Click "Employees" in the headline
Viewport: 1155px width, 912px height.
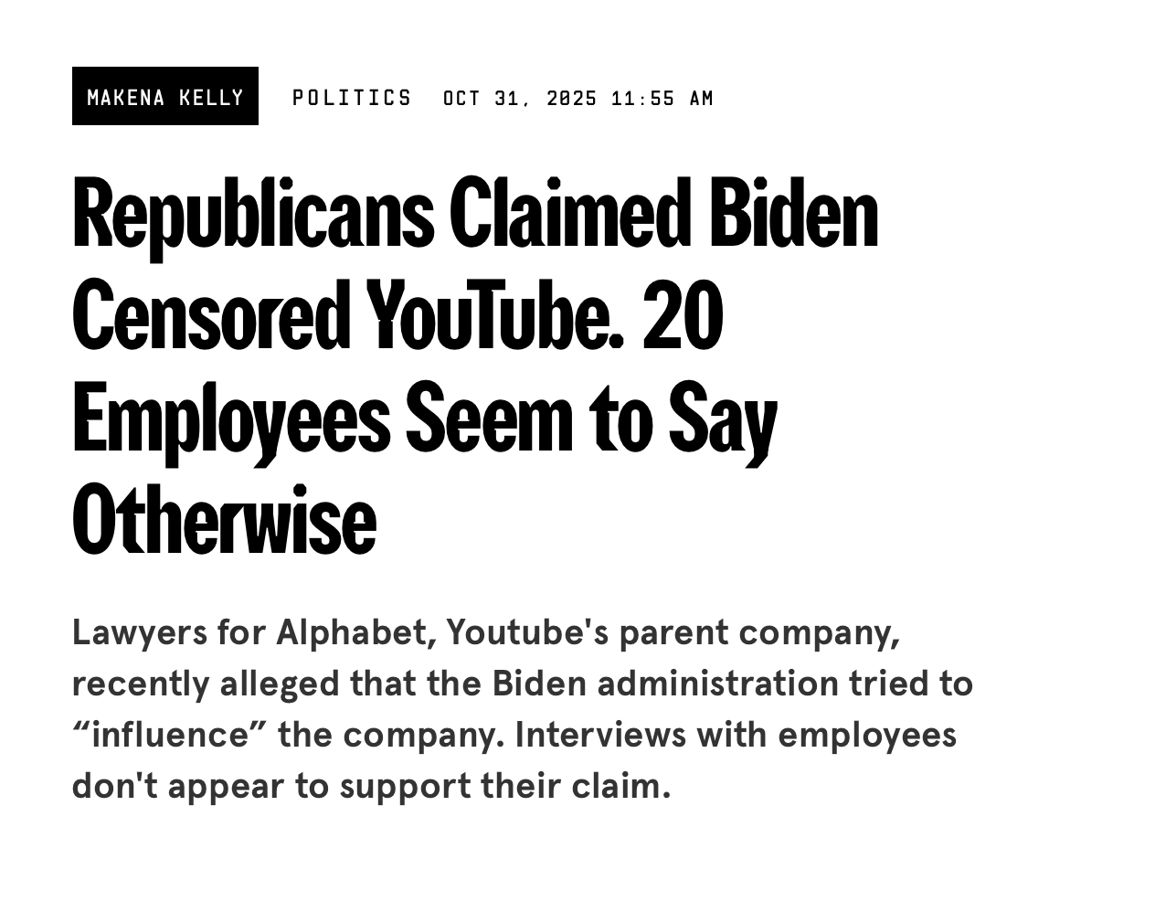[x=230, y=418]
